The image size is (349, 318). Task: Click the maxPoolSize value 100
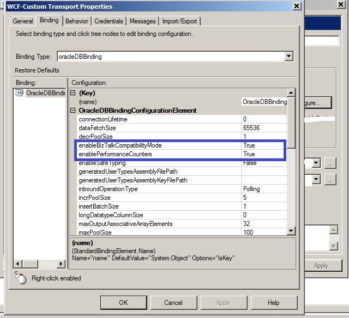coord(264,232)
